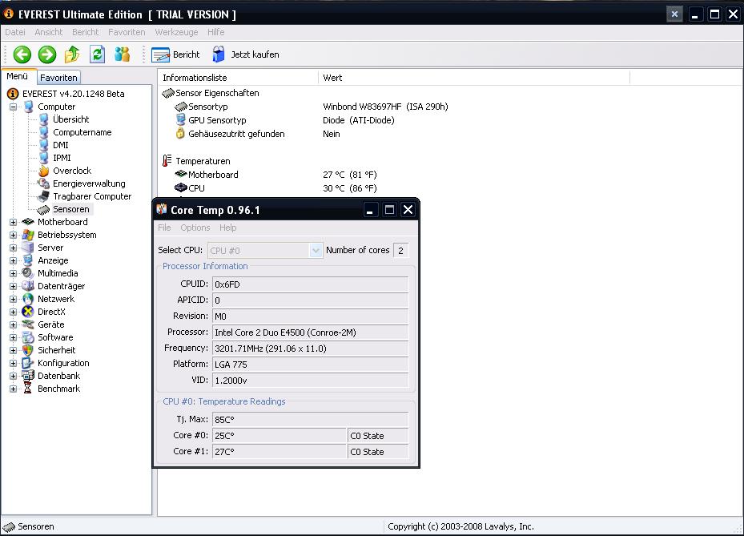This screenshot has height=536, width=744.
Task: Expand the Motherboard tree node
Action: (14, 222)
